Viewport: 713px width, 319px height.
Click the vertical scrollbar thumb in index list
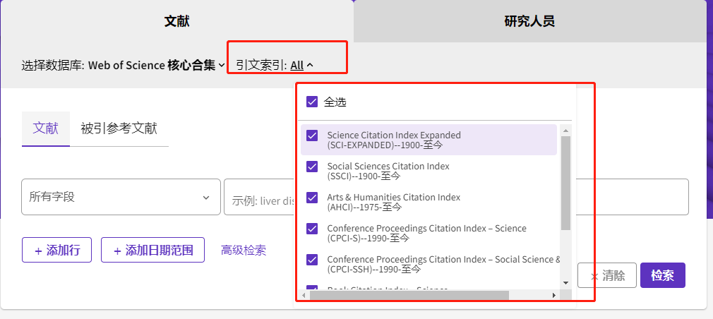click(x=565, y=183)
